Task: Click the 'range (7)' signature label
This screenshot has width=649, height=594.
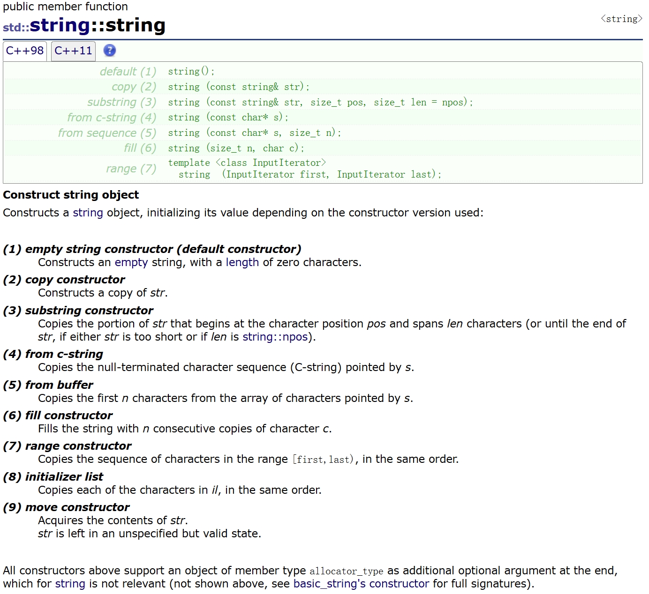Action: pos(131,169)
